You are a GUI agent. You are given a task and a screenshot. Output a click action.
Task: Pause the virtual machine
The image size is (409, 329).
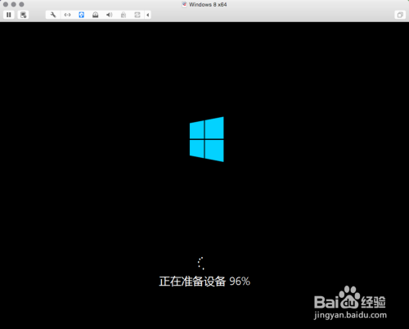pos(9,15)
